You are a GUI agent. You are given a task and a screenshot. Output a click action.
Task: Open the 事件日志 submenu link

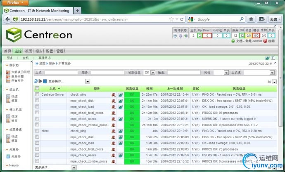[x=45, y=58]
